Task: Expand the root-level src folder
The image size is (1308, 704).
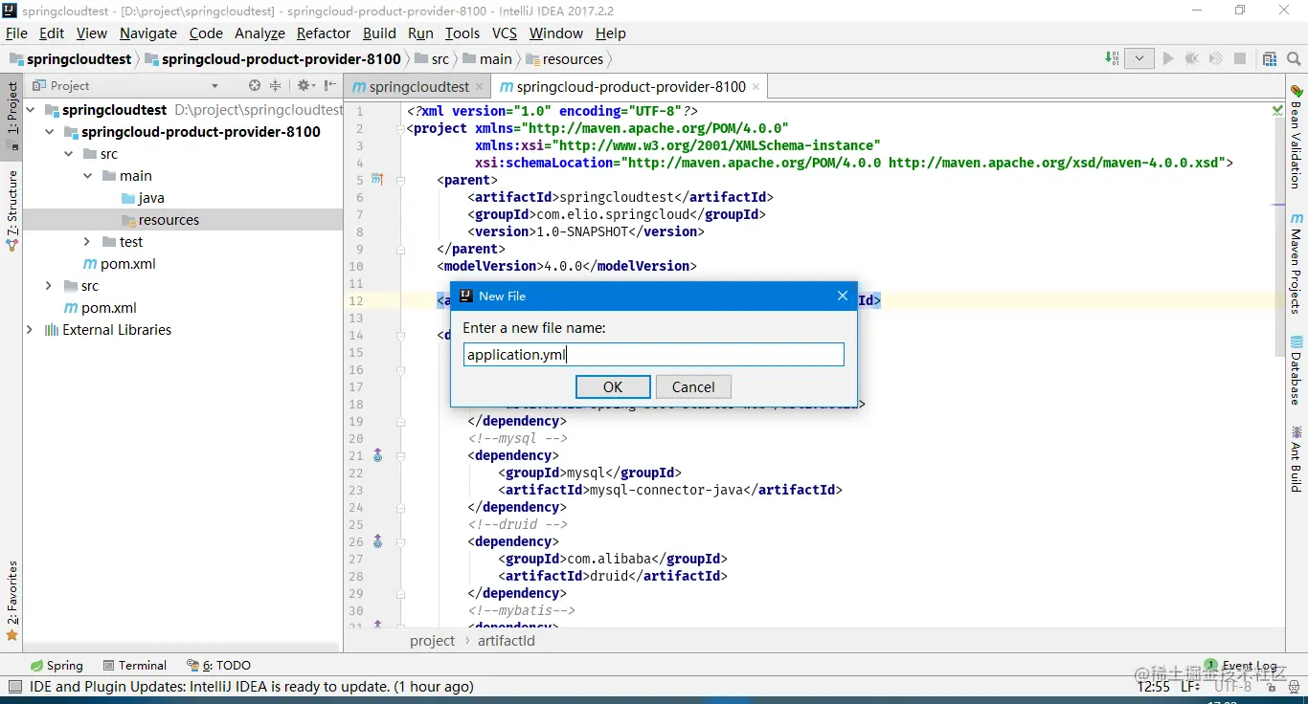Action: 49,286
